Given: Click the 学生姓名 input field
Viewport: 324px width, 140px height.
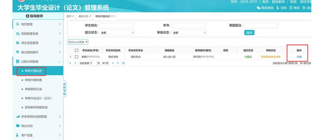Looking at the screenshot, I should coord(117,25).
